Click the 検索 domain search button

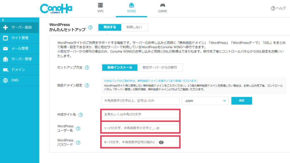point(242,101)
